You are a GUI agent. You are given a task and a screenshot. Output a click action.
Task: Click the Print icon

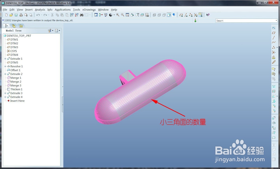(20, 15)
